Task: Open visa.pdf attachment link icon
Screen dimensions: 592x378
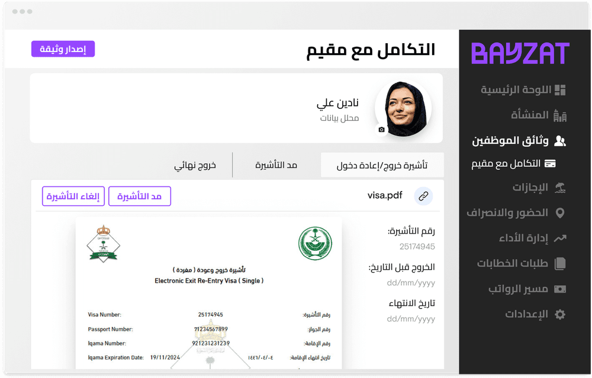Action: [x=423, y=195]
